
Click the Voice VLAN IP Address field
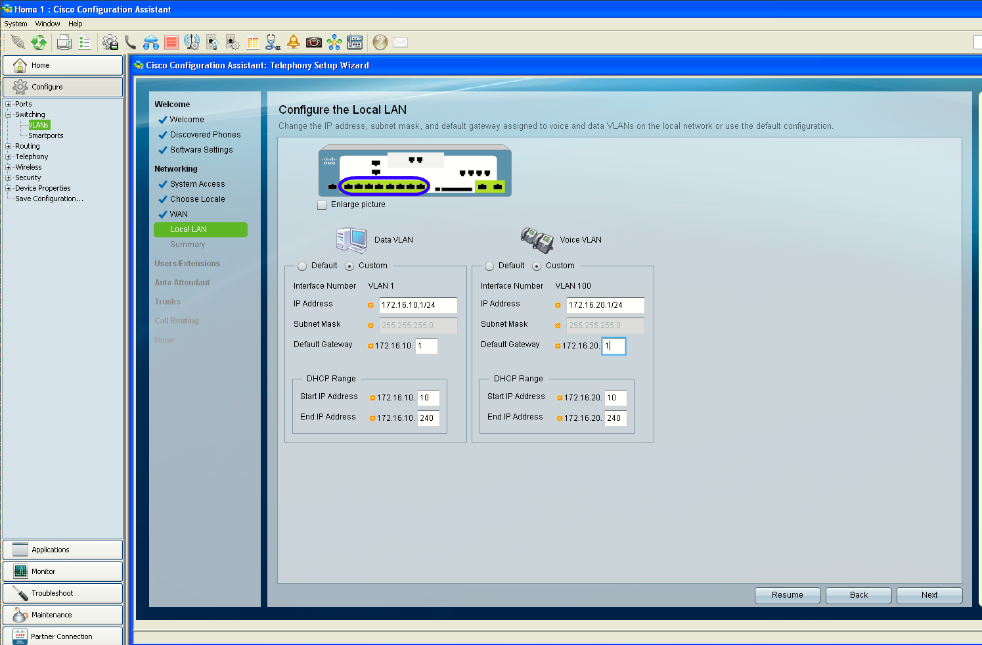point(605,305)
